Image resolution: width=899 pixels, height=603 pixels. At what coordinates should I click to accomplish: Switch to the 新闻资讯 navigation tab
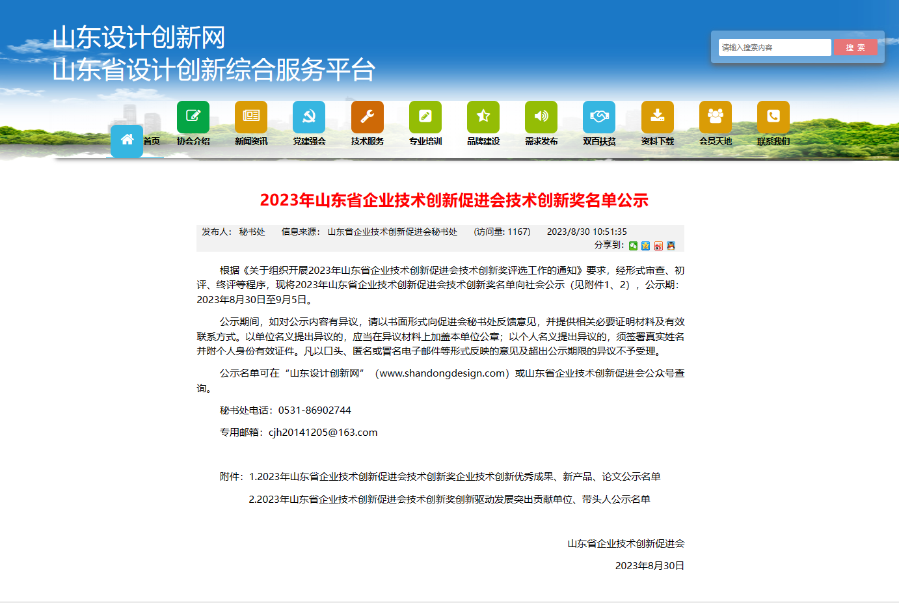251,140
